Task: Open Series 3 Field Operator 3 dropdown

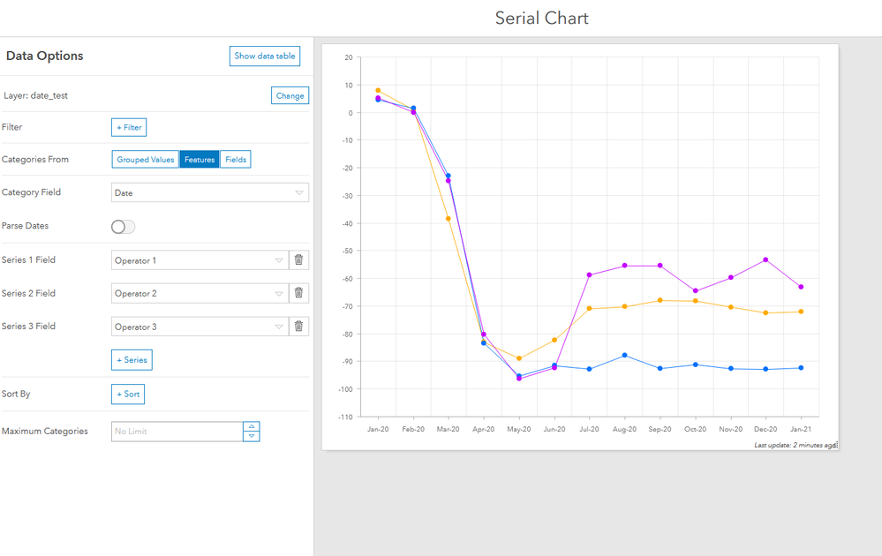Action: point(200,327)
